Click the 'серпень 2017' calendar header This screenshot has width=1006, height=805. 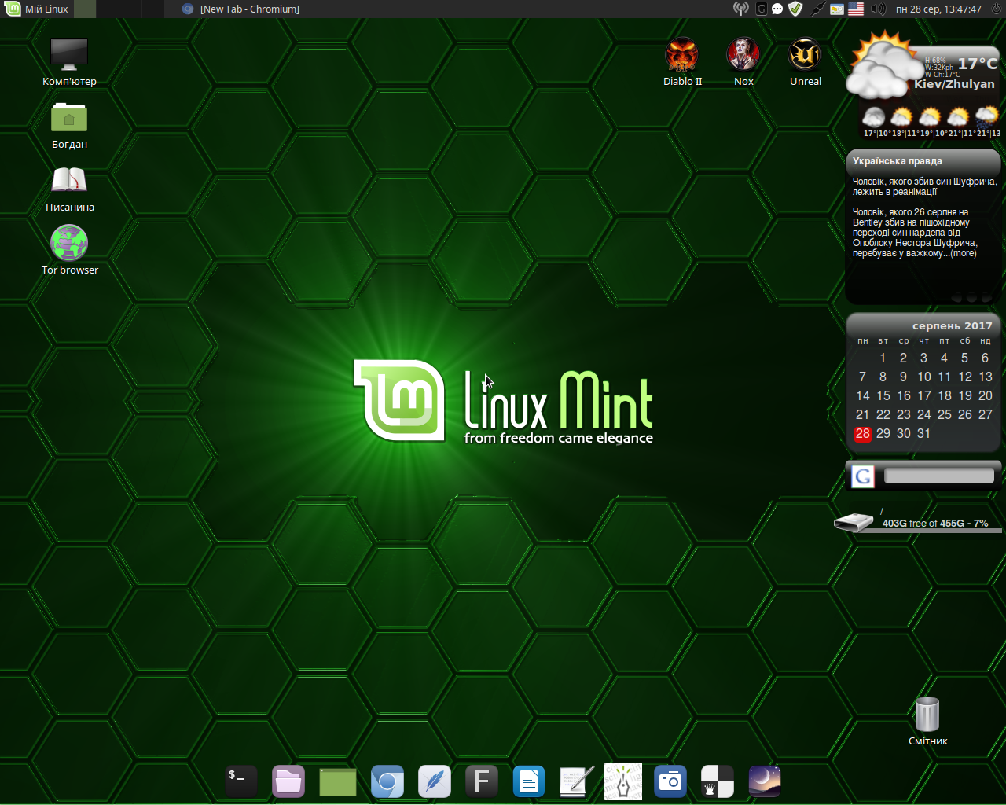[952, 325]
